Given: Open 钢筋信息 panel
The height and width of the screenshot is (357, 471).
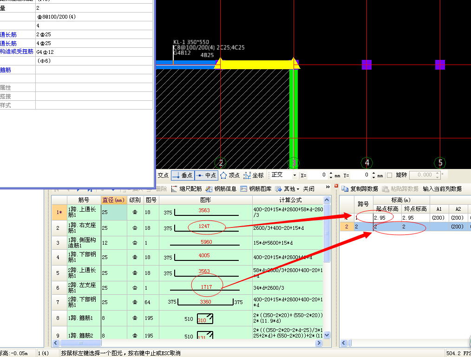Looking at the screenshot, I should pos(221,189).
